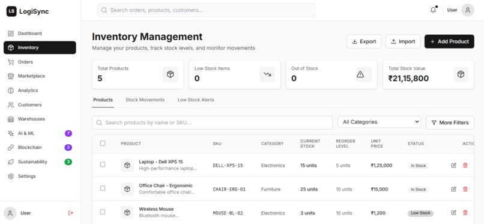Open Settings in sidebar
The image size is (484, 224).
point(40,176)
